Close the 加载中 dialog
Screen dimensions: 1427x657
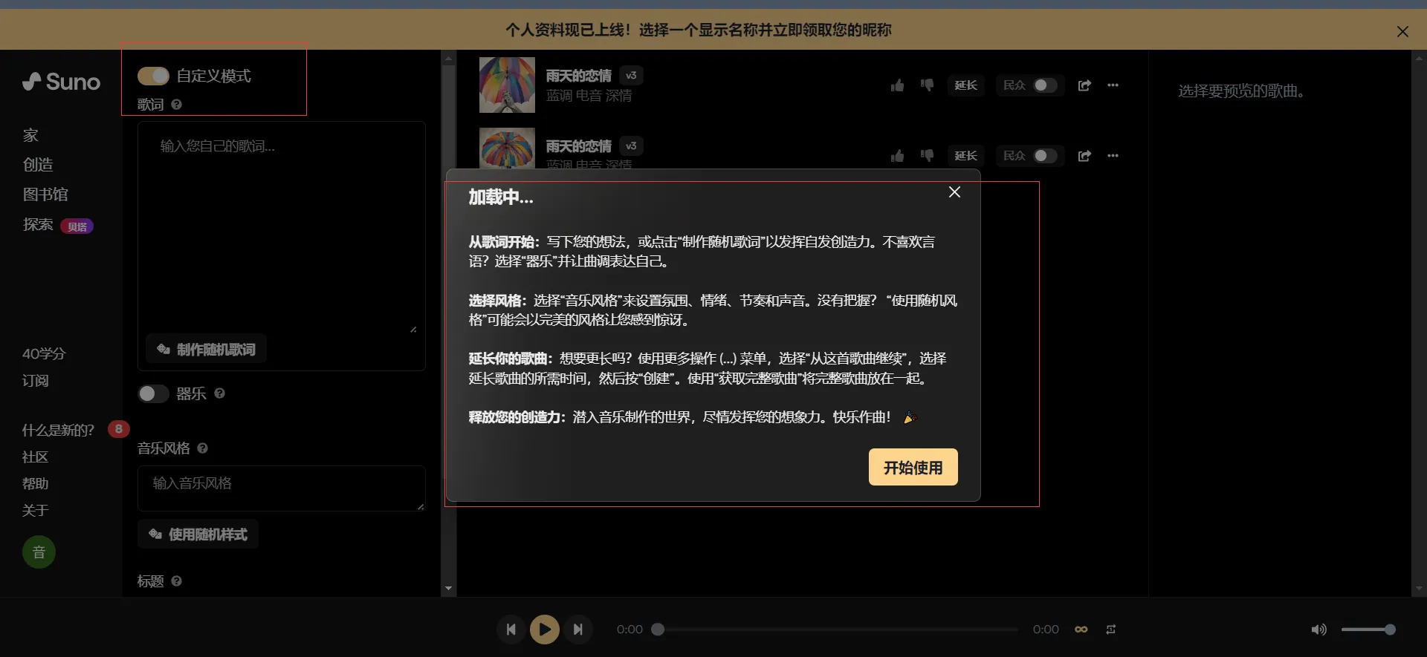pos(955,192)
